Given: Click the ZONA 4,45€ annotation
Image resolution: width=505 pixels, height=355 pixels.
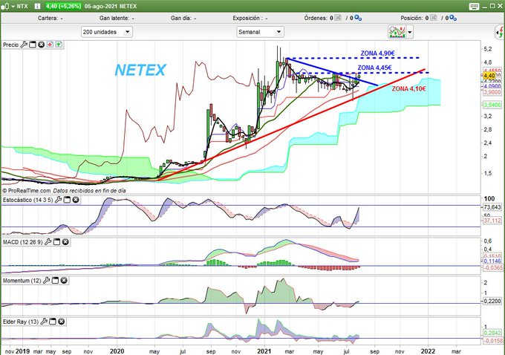Looking at the screenshot, I should pos(374,68).
